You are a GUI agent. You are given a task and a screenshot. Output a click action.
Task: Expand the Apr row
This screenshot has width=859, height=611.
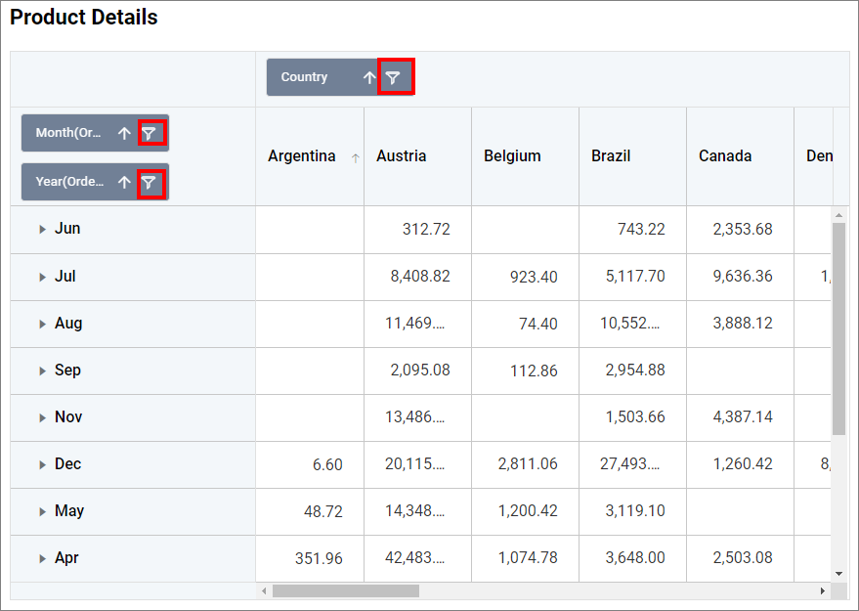[x=42, y=558]
